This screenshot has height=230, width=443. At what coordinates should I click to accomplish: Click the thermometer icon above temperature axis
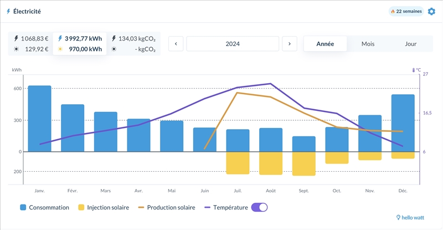coord(414,70)
